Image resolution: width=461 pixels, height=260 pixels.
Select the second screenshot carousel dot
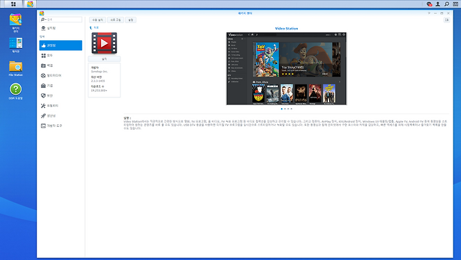(x=285, y=109)
